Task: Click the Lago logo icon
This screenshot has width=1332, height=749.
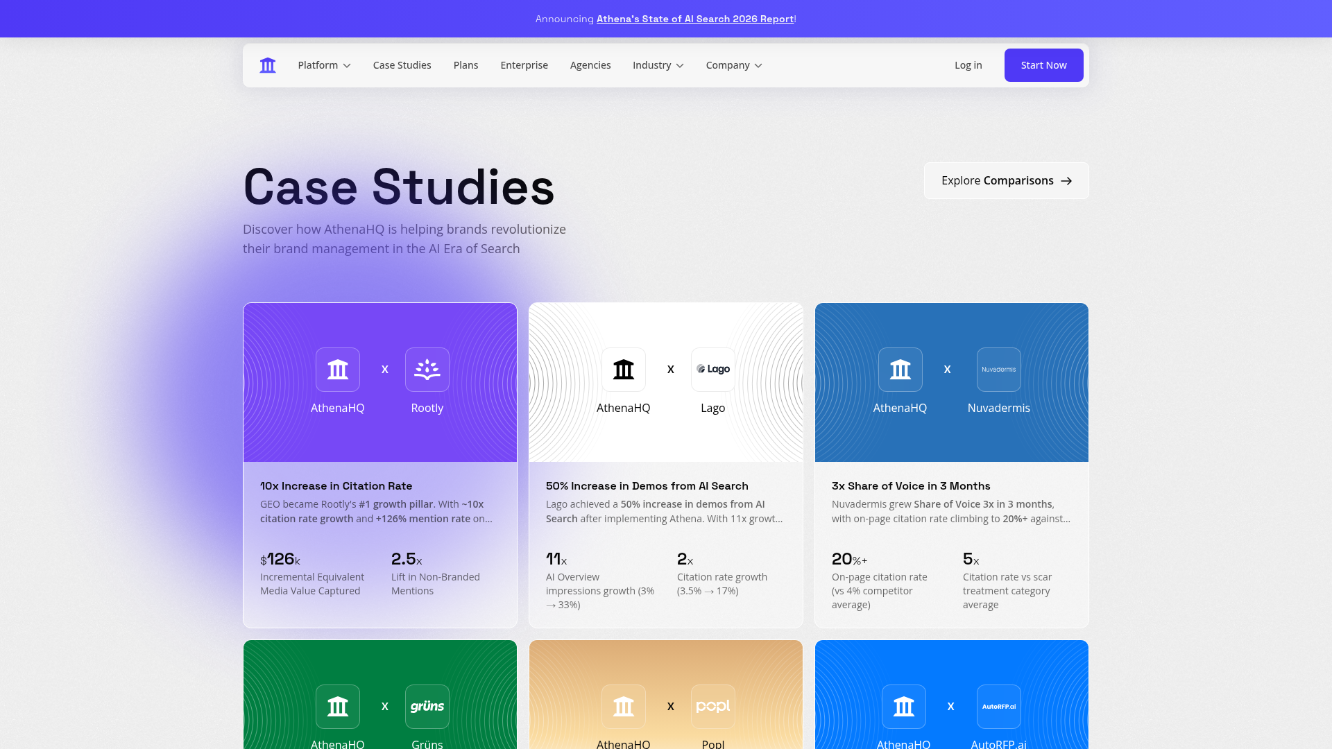Action: pos(713,370)
